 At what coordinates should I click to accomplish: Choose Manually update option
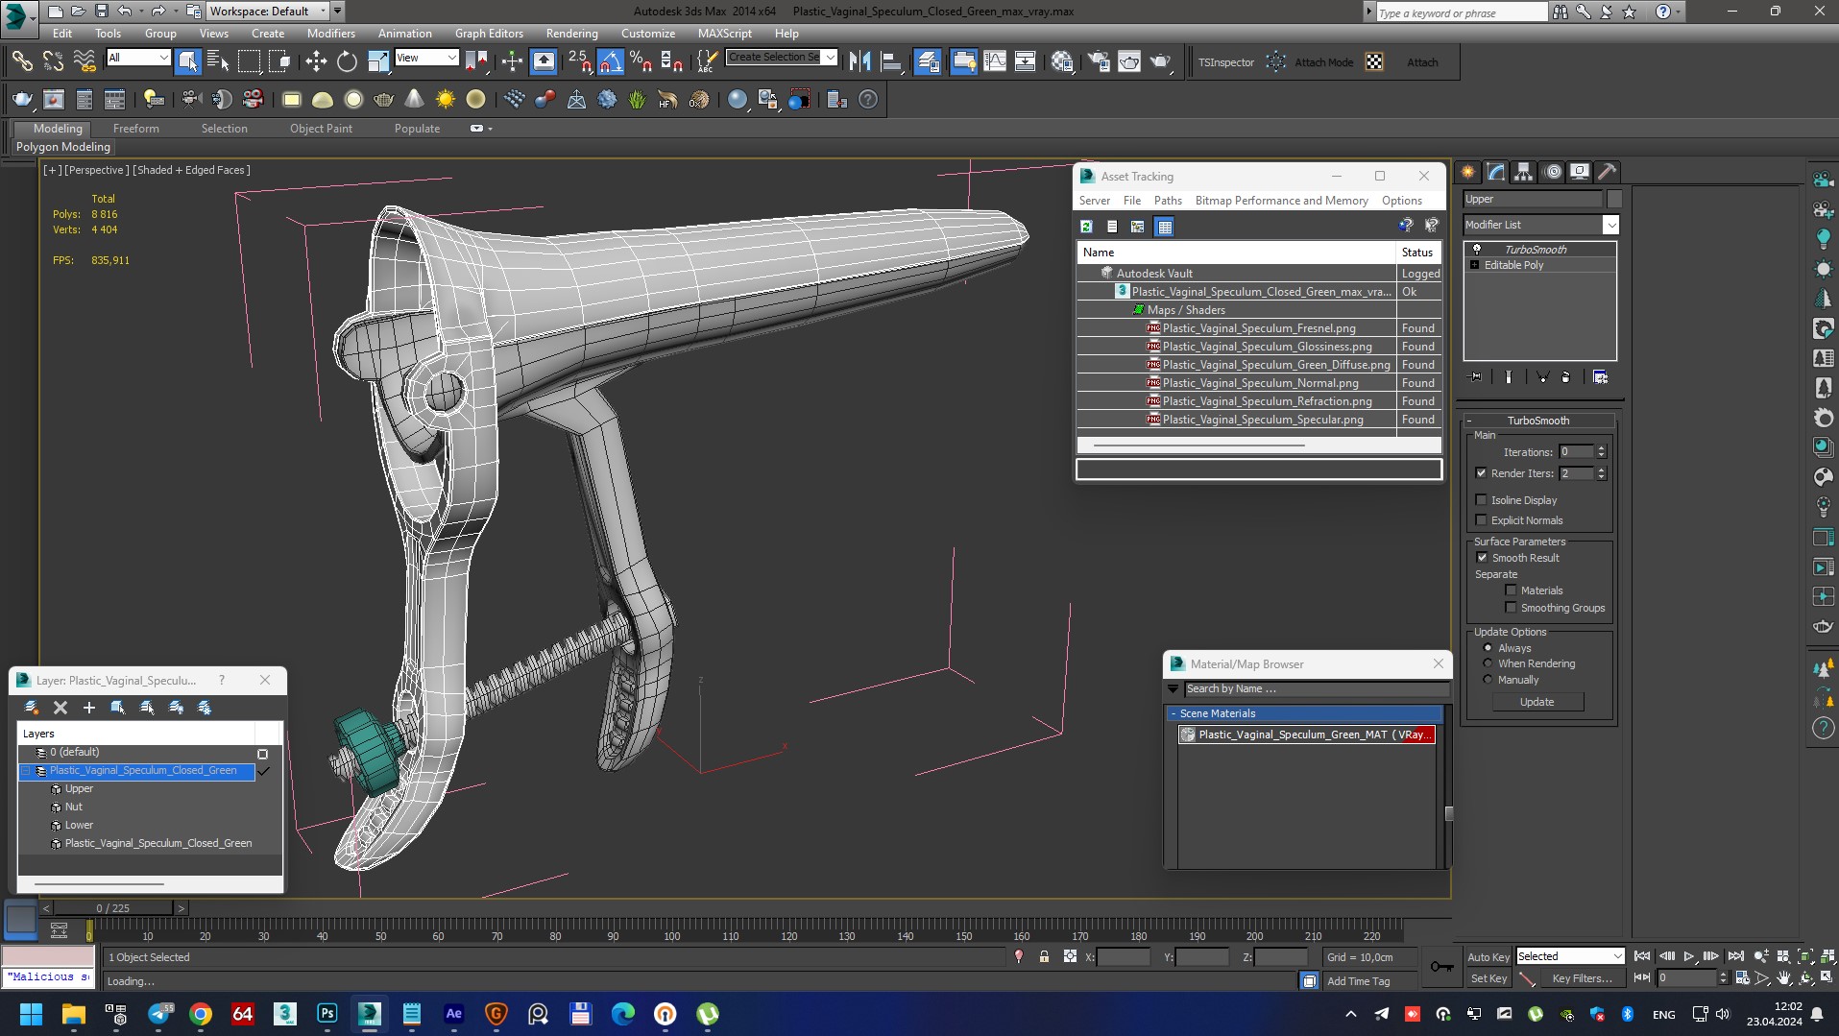click(1488, 680)
